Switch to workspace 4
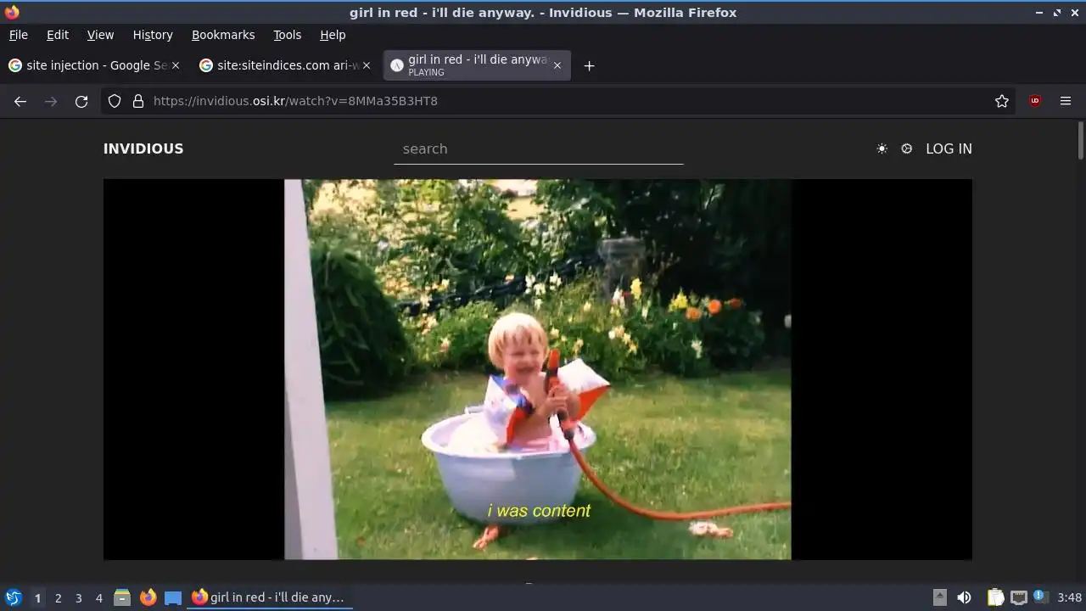The height and width of the screenshot is (611, 1086). coord(98,598)
